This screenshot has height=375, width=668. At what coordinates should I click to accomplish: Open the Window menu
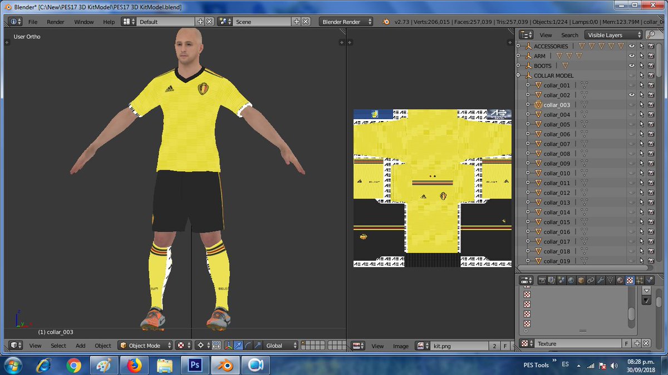point(84,22)
